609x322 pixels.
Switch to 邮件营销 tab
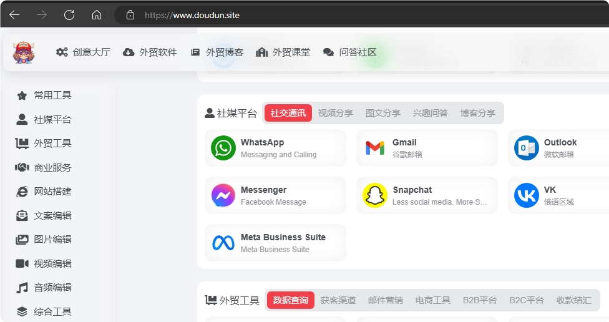click(385, 300)
